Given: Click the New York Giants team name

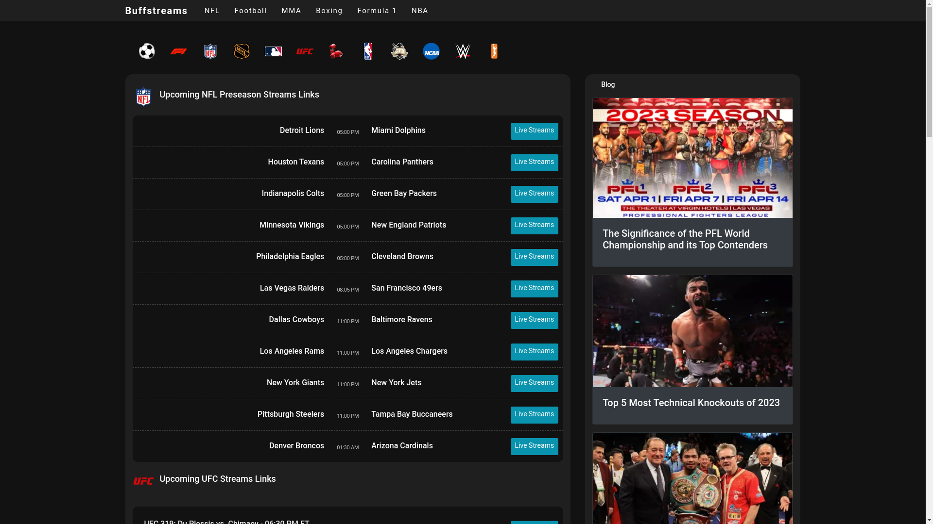Looking at the screenshot, I should [295, 383].
